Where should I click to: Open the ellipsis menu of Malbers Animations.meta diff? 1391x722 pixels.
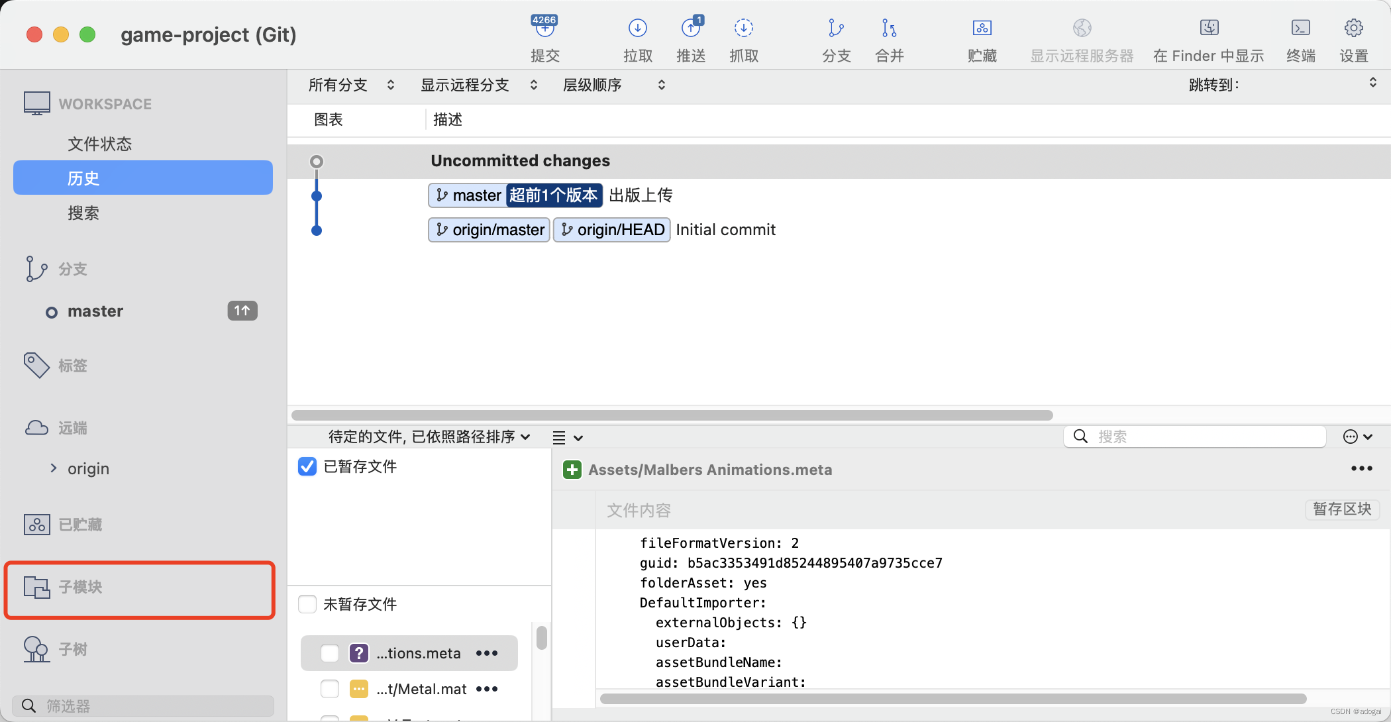pos(1362,468)
